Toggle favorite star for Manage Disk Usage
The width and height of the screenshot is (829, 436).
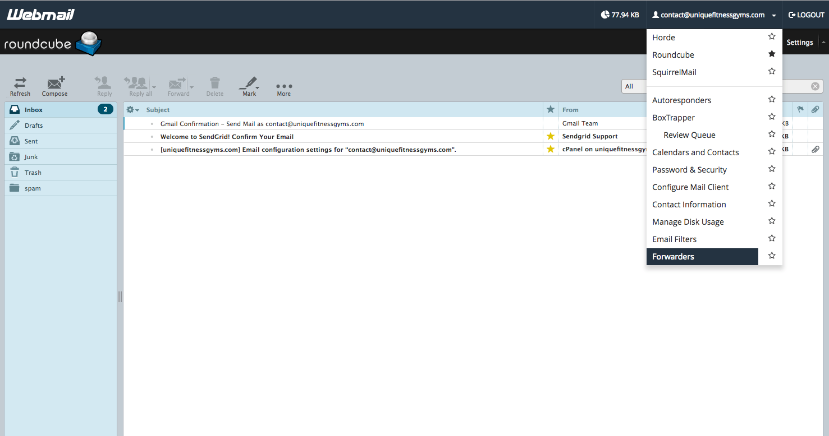tap(772, 221)
